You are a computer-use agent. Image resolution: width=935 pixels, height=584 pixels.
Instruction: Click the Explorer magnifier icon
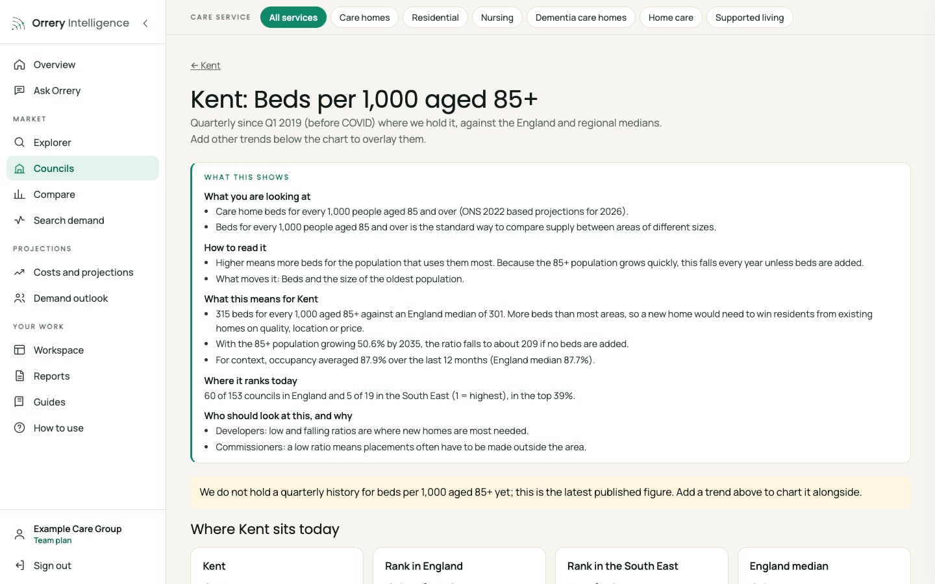click(19, 142)
